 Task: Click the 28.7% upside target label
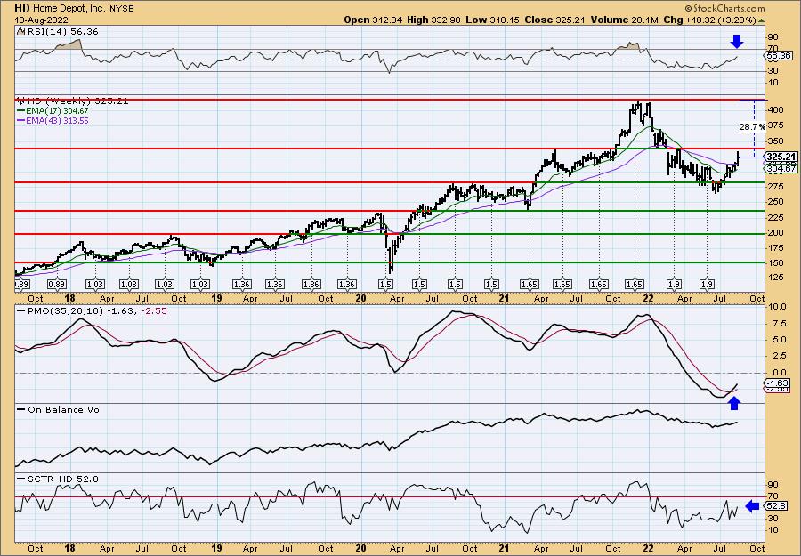point(752,126)
